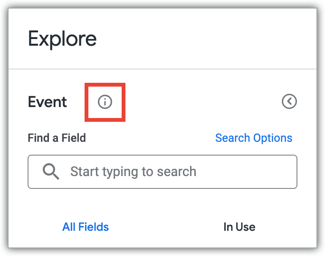Collapse the field picker with left chevron

(x=289, y=101)
